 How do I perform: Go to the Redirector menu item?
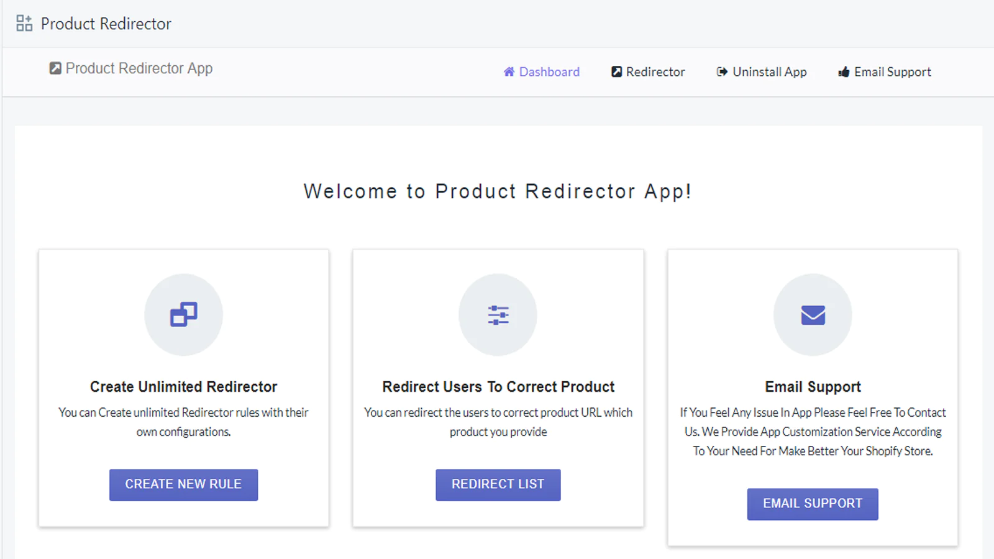click(x=655, y=72)
